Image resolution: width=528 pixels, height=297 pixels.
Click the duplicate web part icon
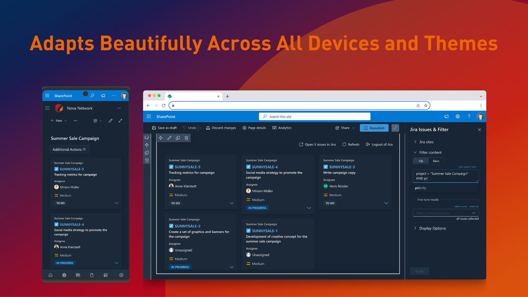tap(178, 138)
